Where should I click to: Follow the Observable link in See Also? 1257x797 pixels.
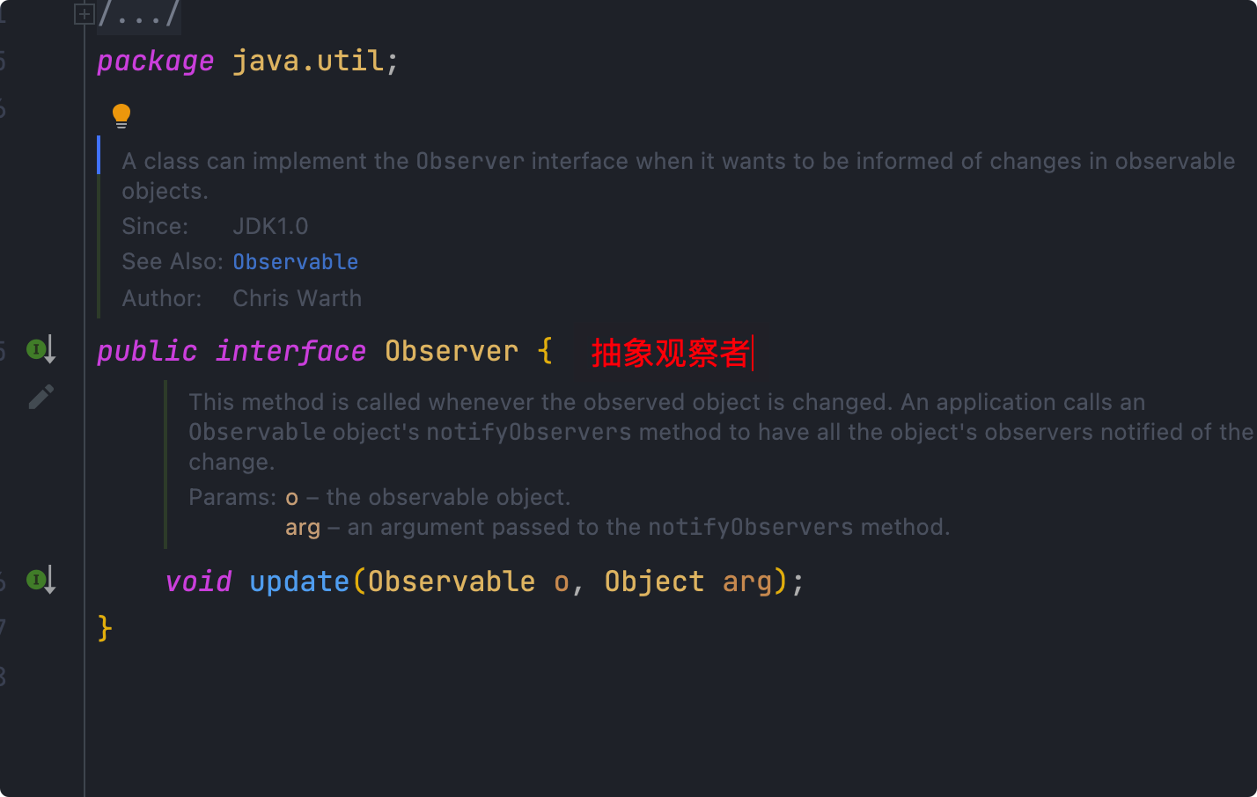pos(295,262)
